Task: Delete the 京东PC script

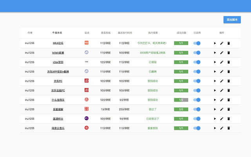Action: coord(229,81)
